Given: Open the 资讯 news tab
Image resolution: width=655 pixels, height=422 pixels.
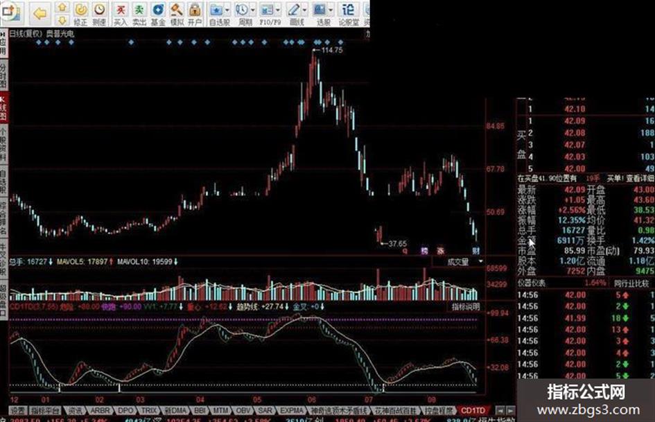Looking at the screenshot, I should [x=75, y=411].
